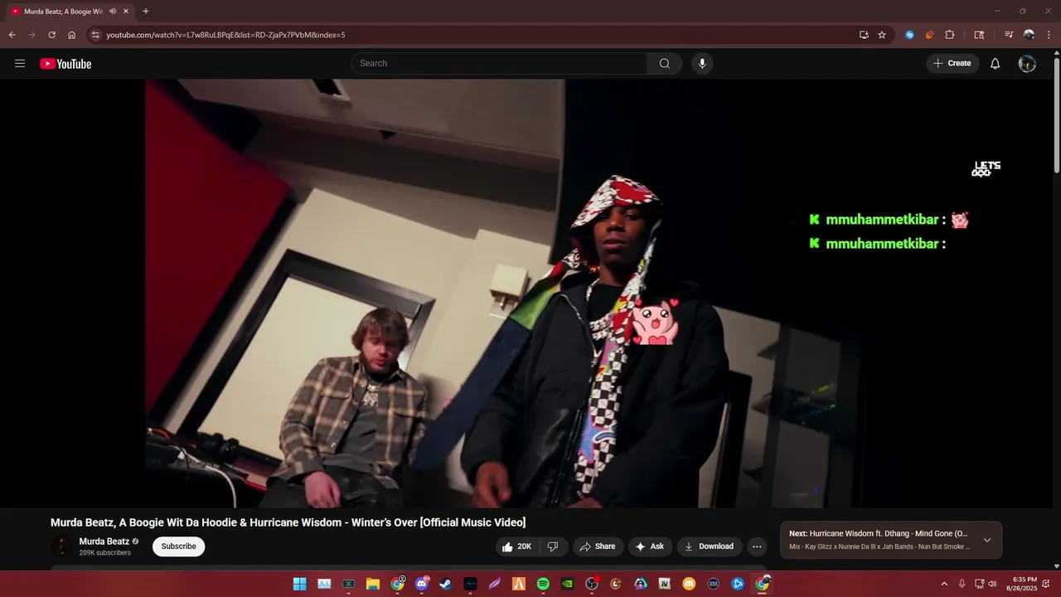
Task: Open a new browser tab
Action: 146,12
